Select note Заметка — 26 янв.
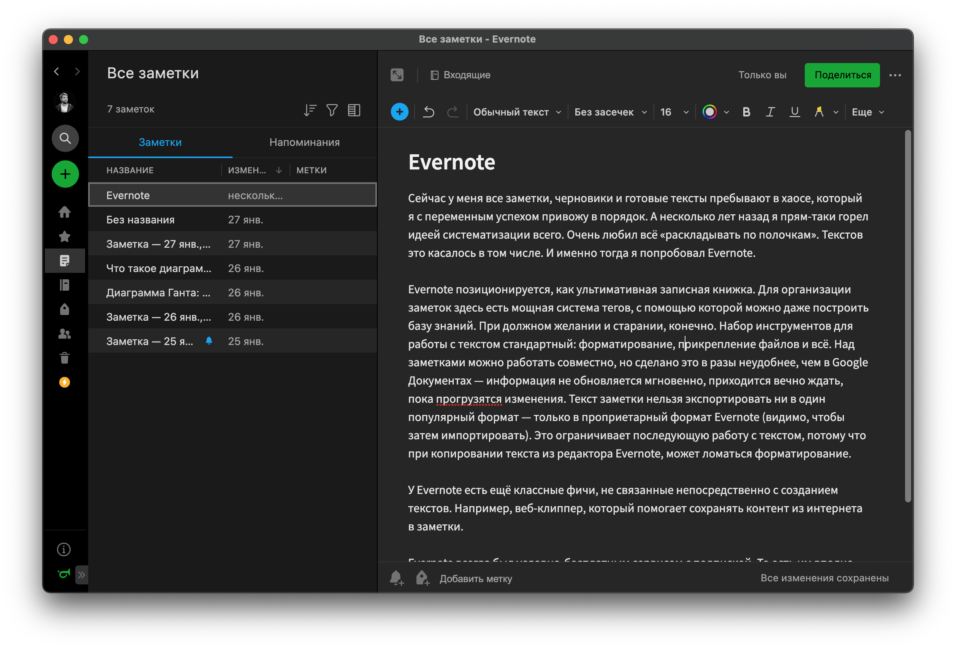Viewport: 956px width, 649px height. coord(233,317)
